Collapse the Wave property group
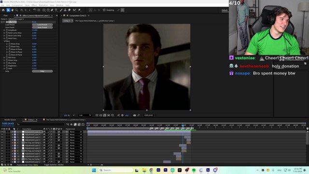The image size is (309, 174). (x=4, y=41)
